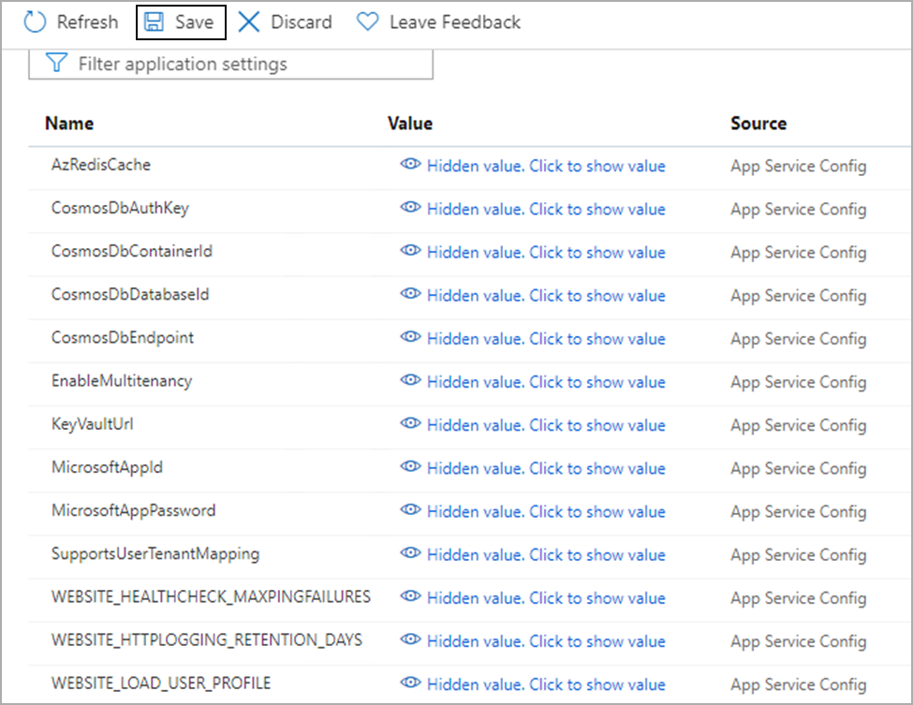
Task: Click the eye icon for AzRedisCache
Action: click(x=410, y=165)
